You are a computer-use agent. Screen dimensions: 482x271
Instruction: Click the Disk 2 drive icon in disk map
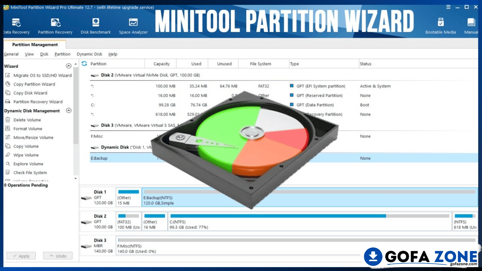(x=86, y=222)
